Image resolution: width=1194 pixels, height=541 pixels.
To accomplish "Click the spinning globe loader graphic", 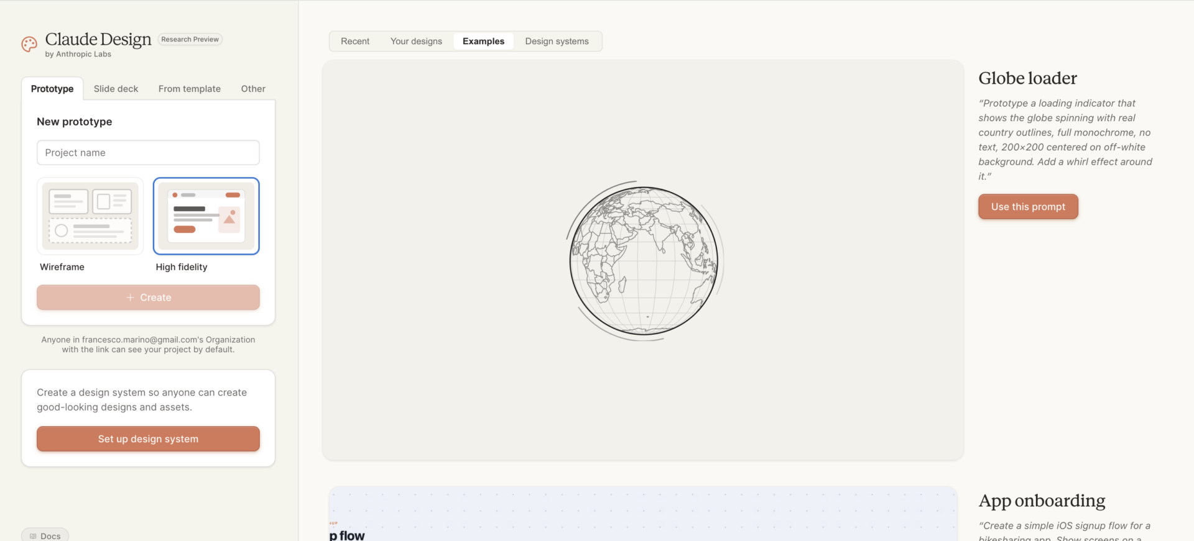I will pyautogui.click(x=644, y=261).
